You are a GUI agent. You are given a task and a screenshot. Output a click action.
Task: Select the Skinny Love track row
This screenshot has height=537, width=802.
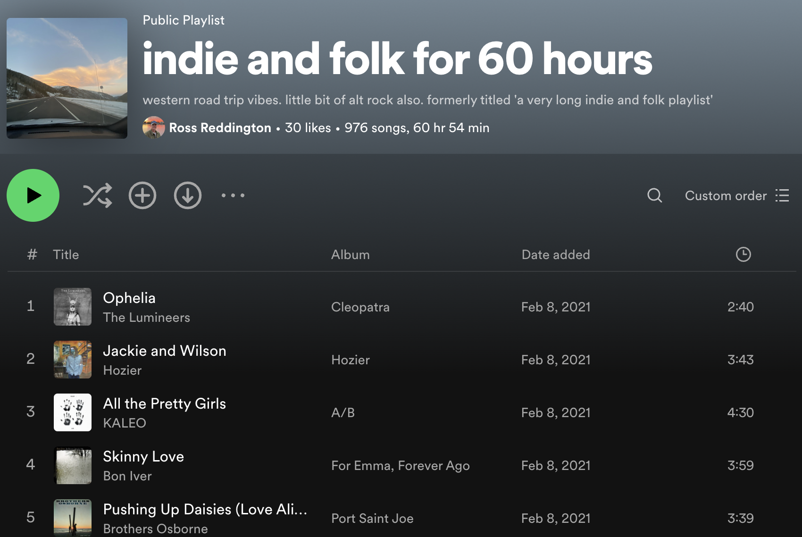pos(401,465)
